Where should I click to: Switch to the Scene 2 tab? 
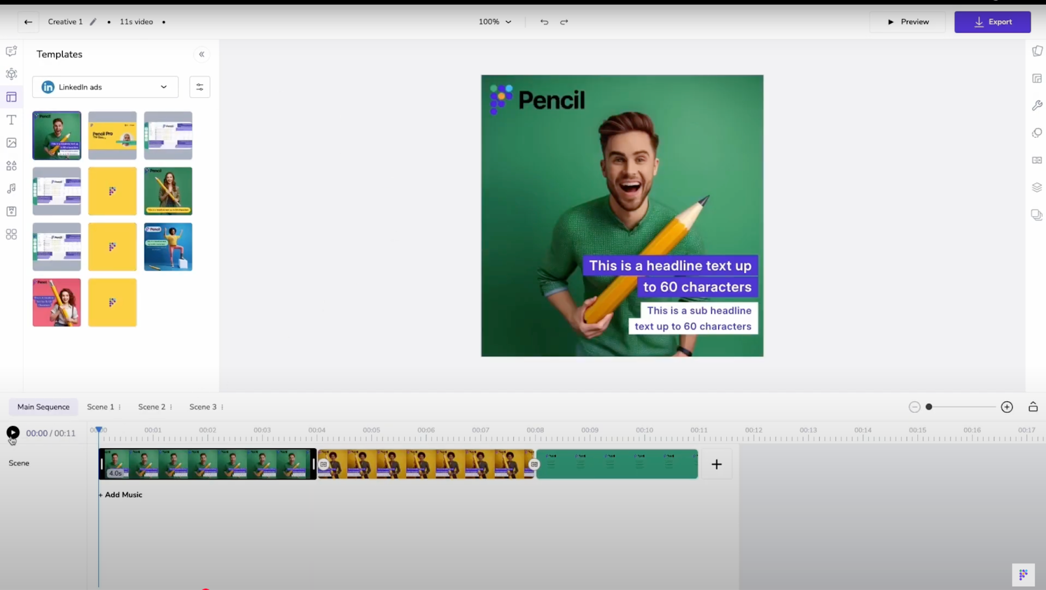(x=152, y=407)
